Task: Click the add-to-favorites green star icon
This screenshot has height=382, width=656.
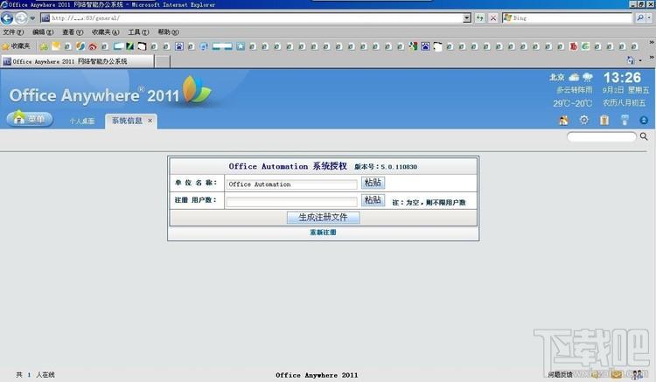Action: (44, 46)
